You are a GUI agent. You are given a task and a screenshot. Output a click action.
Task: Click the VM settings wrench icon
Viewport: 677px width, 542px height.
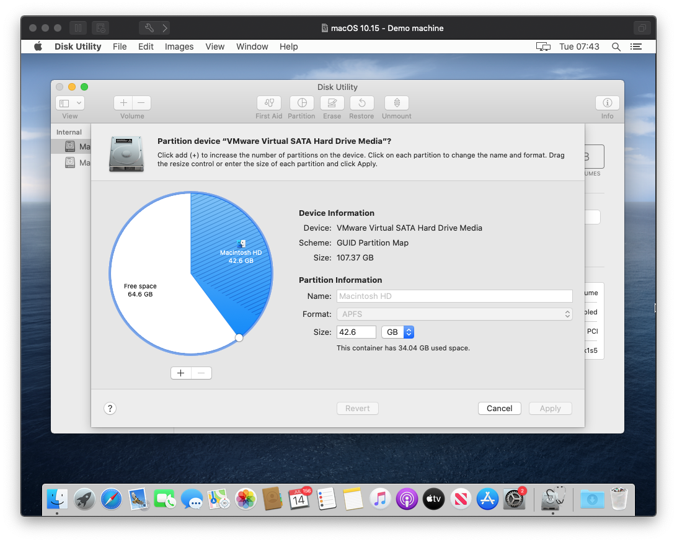(x=149, y=28)
